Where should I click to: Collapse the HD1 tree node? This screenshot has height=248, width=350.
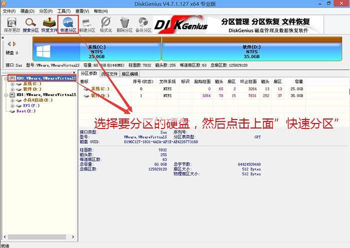[6, 95]
